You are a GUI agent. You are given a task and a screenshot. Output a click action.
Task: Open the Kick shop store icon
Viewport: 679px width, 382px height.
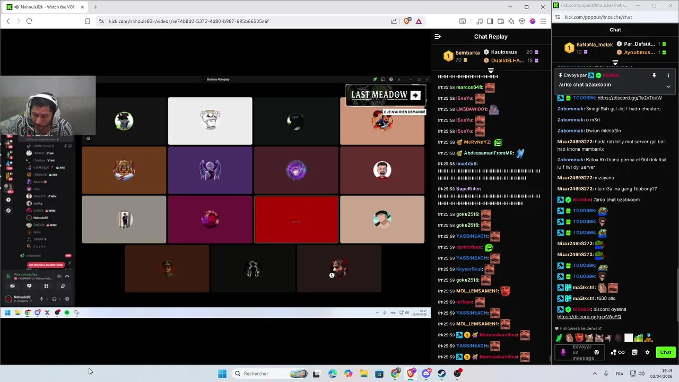pos(634,352)
